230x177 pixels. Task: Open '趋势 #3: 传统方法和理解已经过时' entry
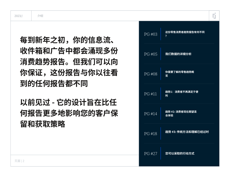tap(187, 132)
